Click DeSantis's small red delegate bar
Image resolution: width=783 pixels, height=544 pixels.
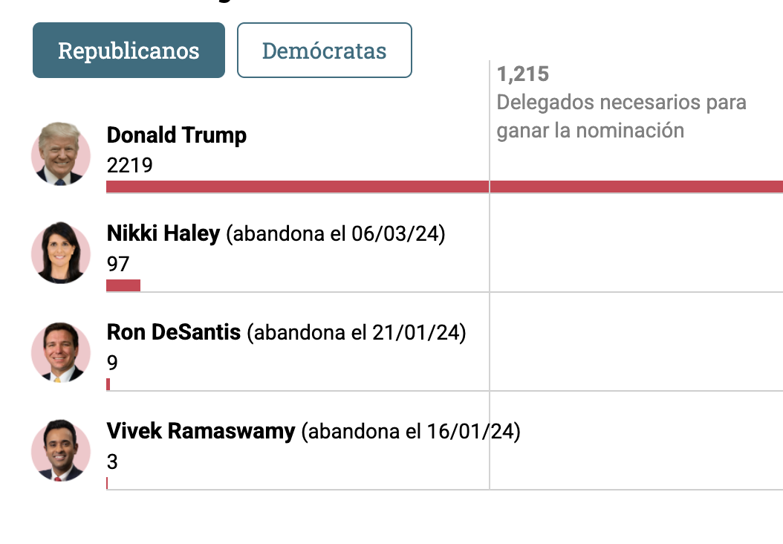tap(108, 384)
